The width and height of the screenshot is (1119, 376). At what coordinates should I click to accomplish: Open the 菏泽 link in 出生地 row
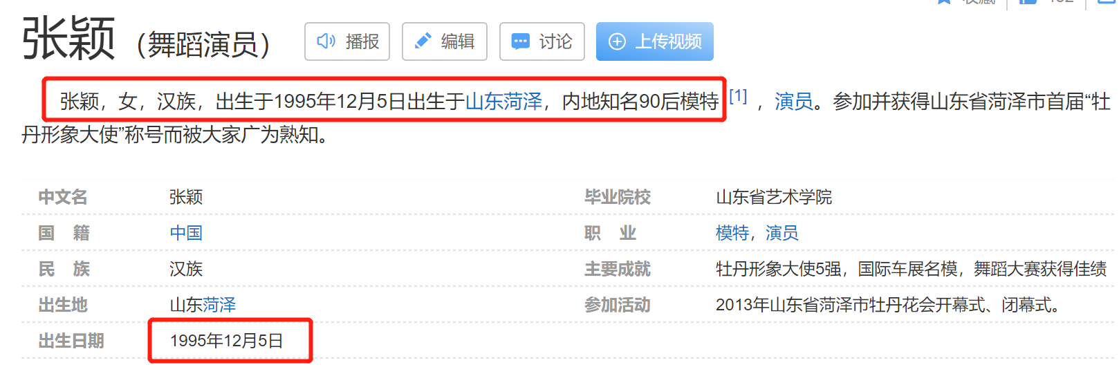(219, 305)
